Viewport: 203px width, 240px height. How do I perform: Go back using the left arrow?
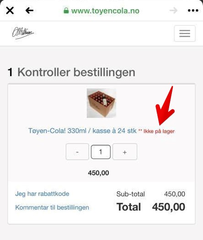pos(29,11)
